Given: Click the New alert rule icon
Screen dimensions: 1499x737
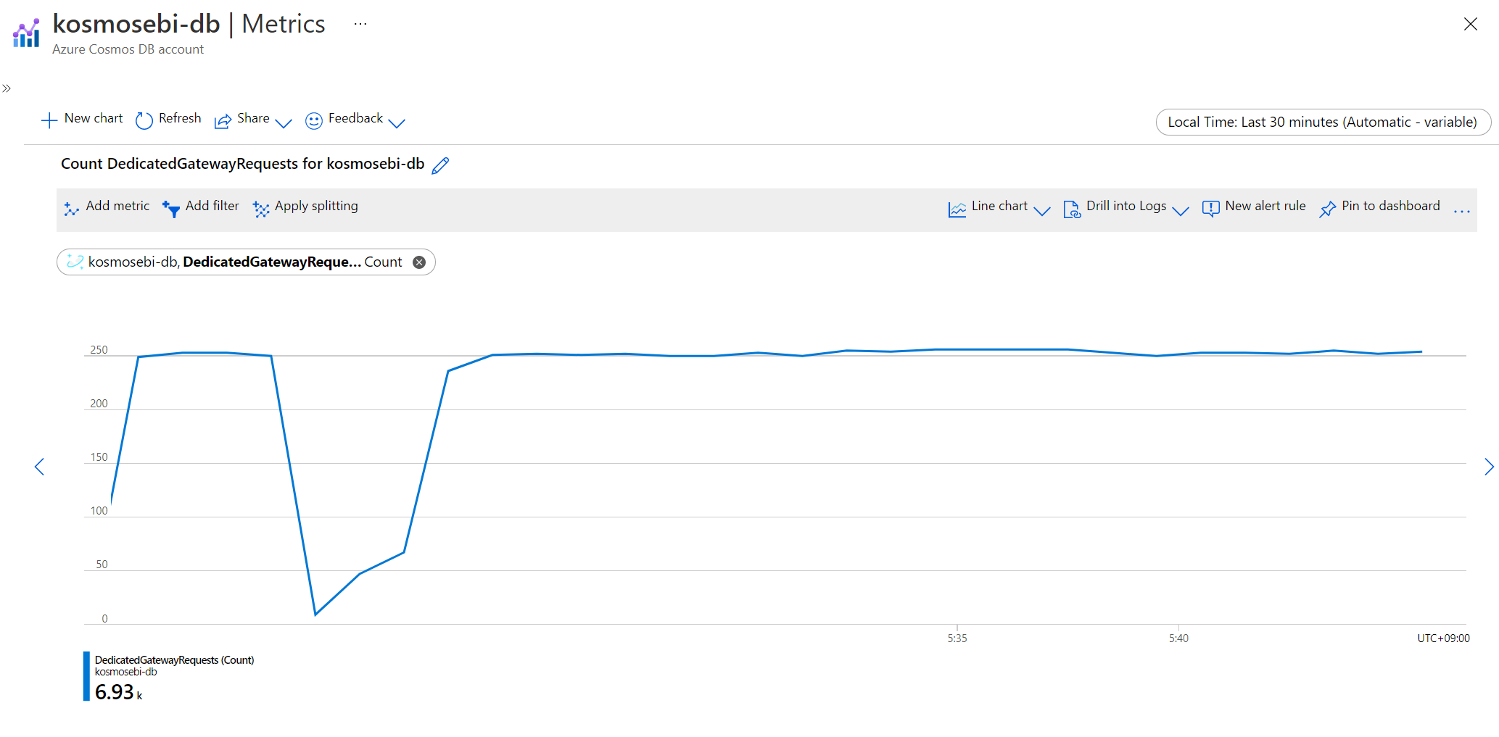Looking at the screenshot, I should (1210, 209).
